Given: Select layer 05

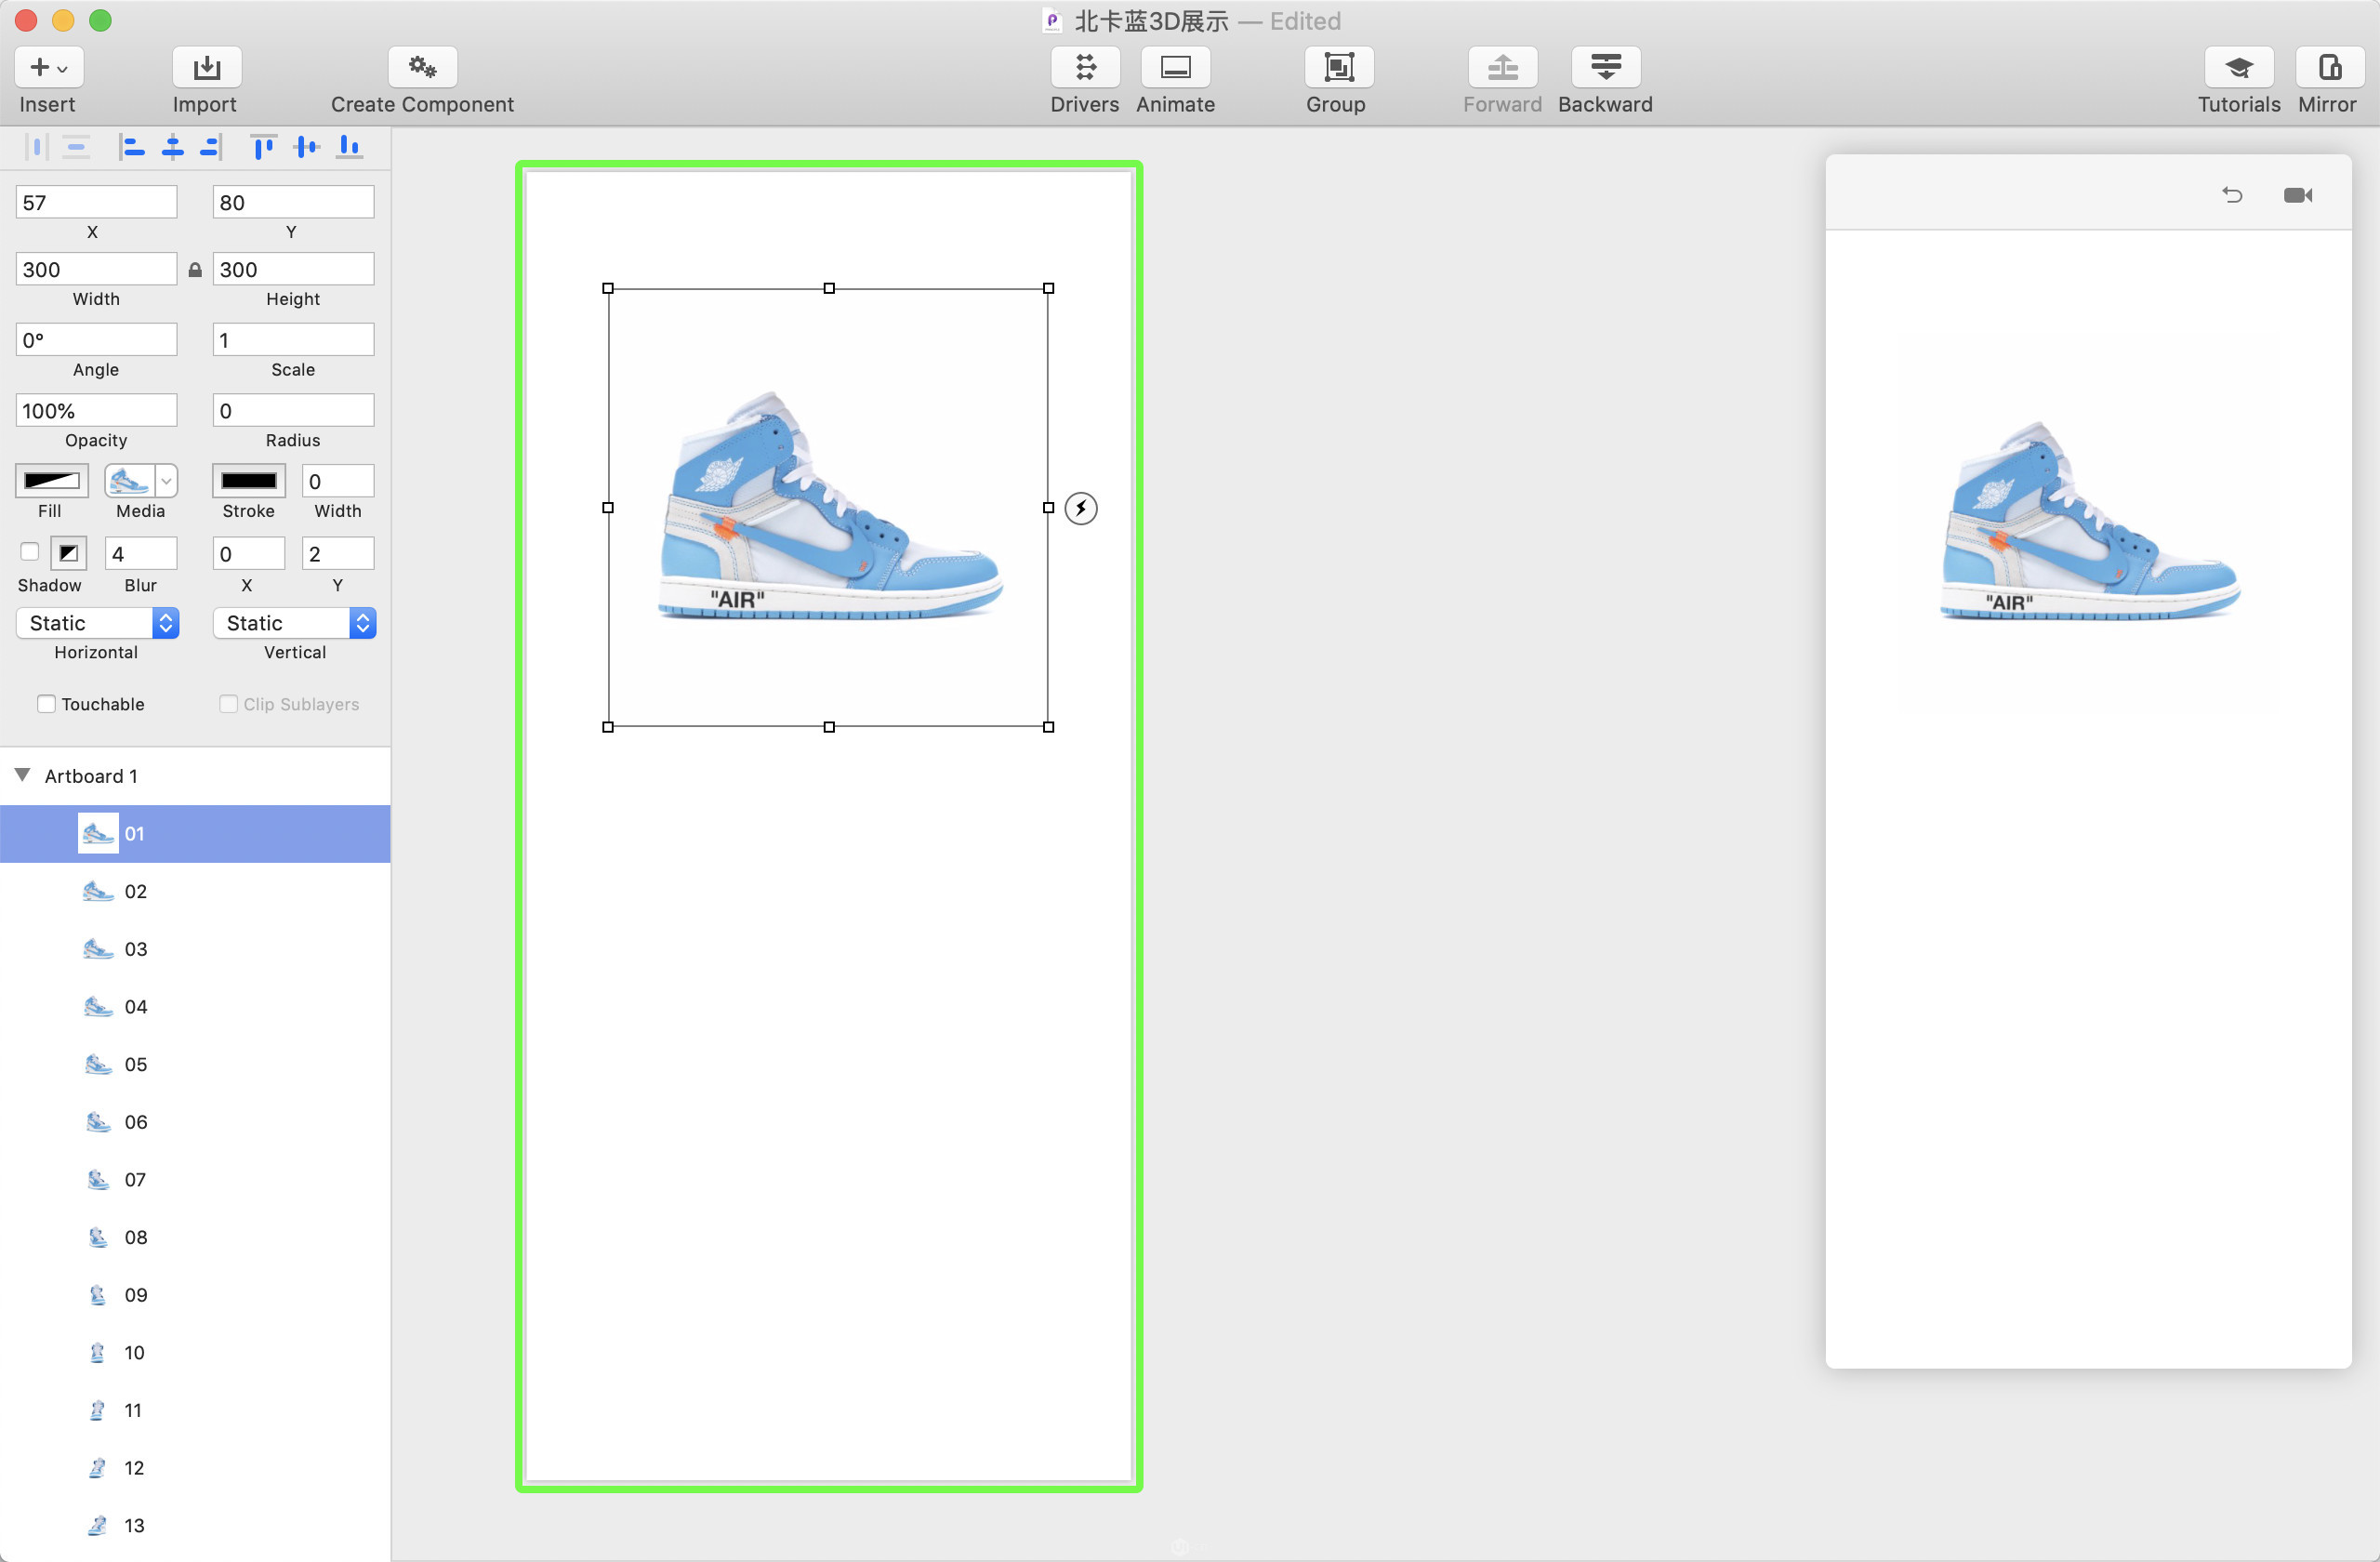Looking at the screenshot, I should [x=195, y=1065].
